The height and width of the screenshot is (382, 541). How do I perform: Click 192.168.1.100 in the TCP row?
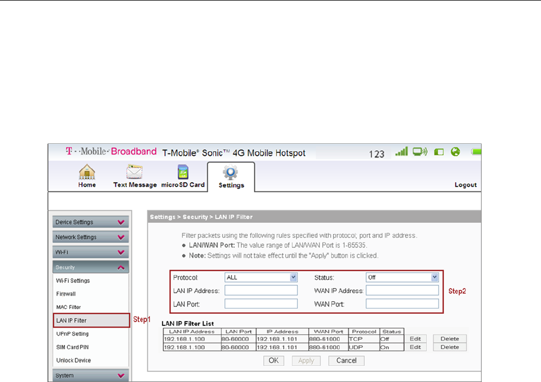click(x=184, y=339)
